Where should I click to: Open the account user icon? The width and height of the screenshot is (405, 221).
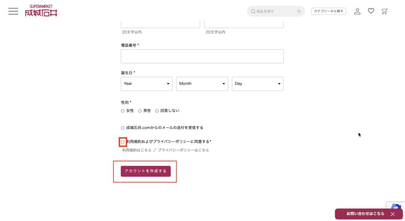tap(357, 11)
